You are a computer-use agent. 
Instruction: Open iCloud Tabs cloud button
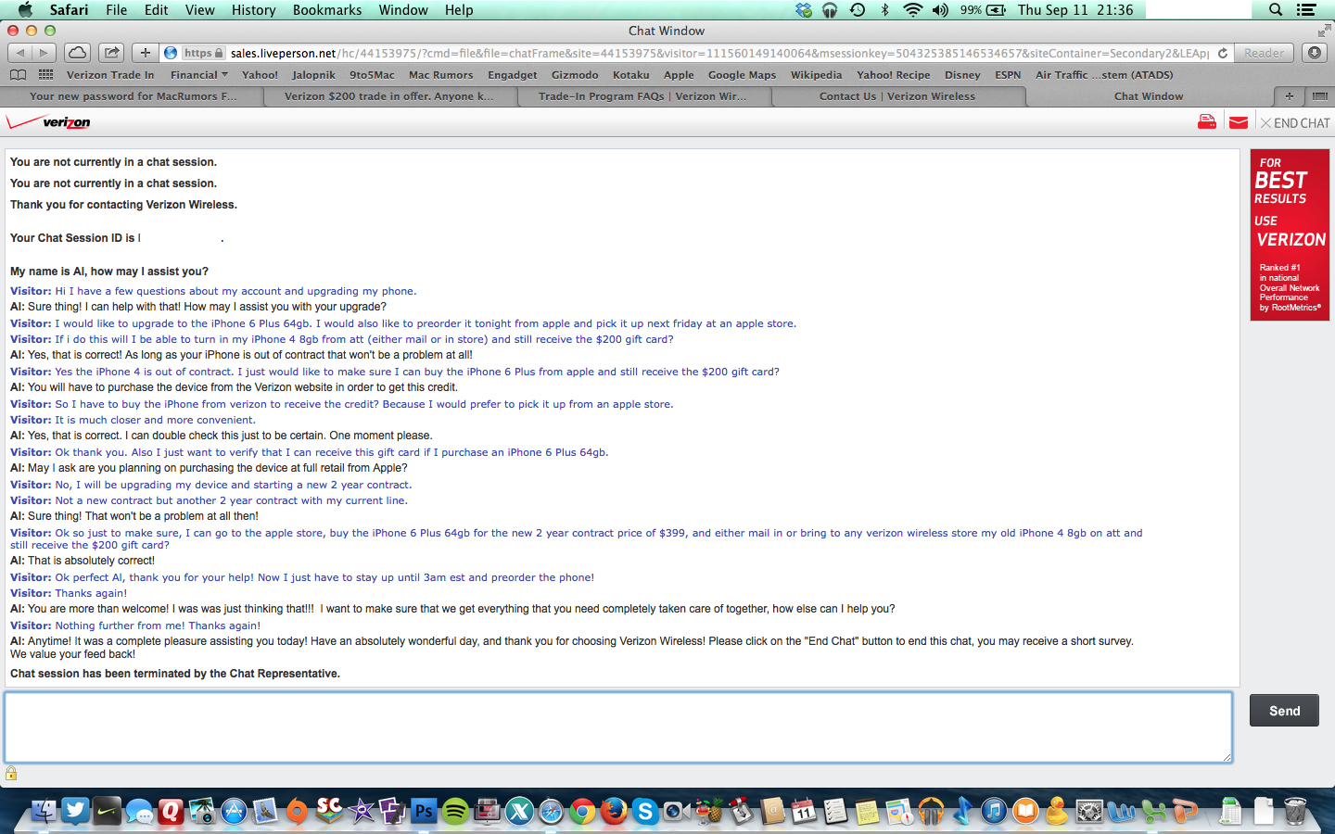[78, 53]
